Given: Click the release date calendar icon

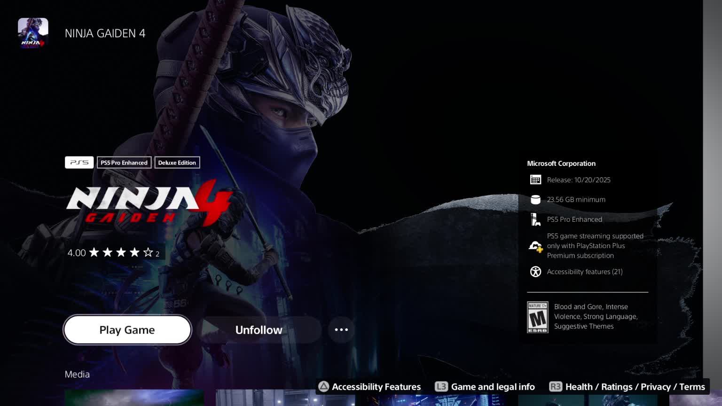Looking at the screenshot, I should pyautogui.click(x=535, y=180).
